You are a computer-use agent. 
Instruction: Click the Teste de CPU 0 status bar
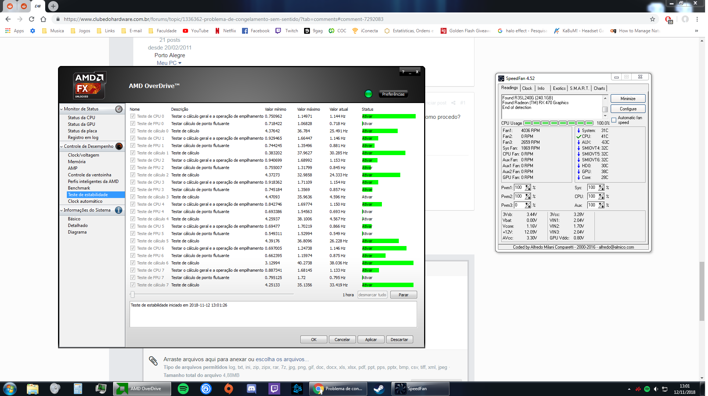point(389,116)
